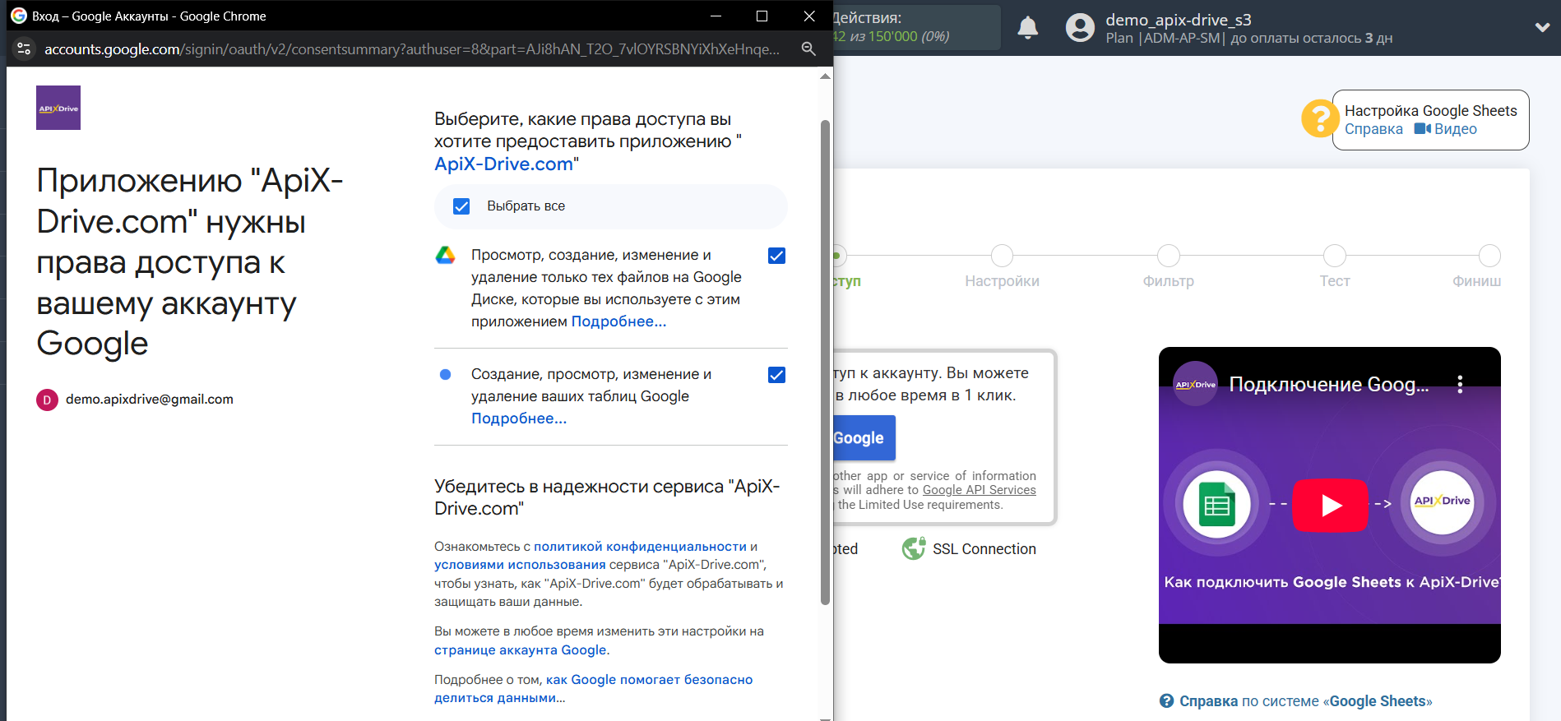Click the zoom magnifier icon in the address bar
Viewport: 1561px width, 721px height.
tap(808, 49)
